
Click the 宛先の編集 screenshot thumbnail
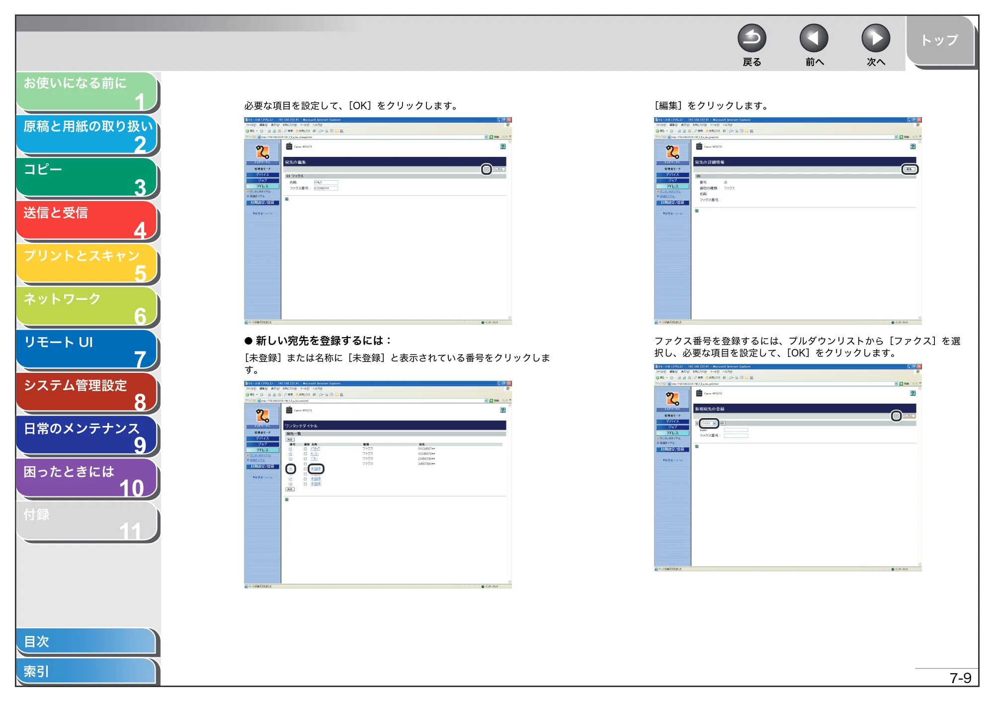pyautogui.click(x=378, y=221)
